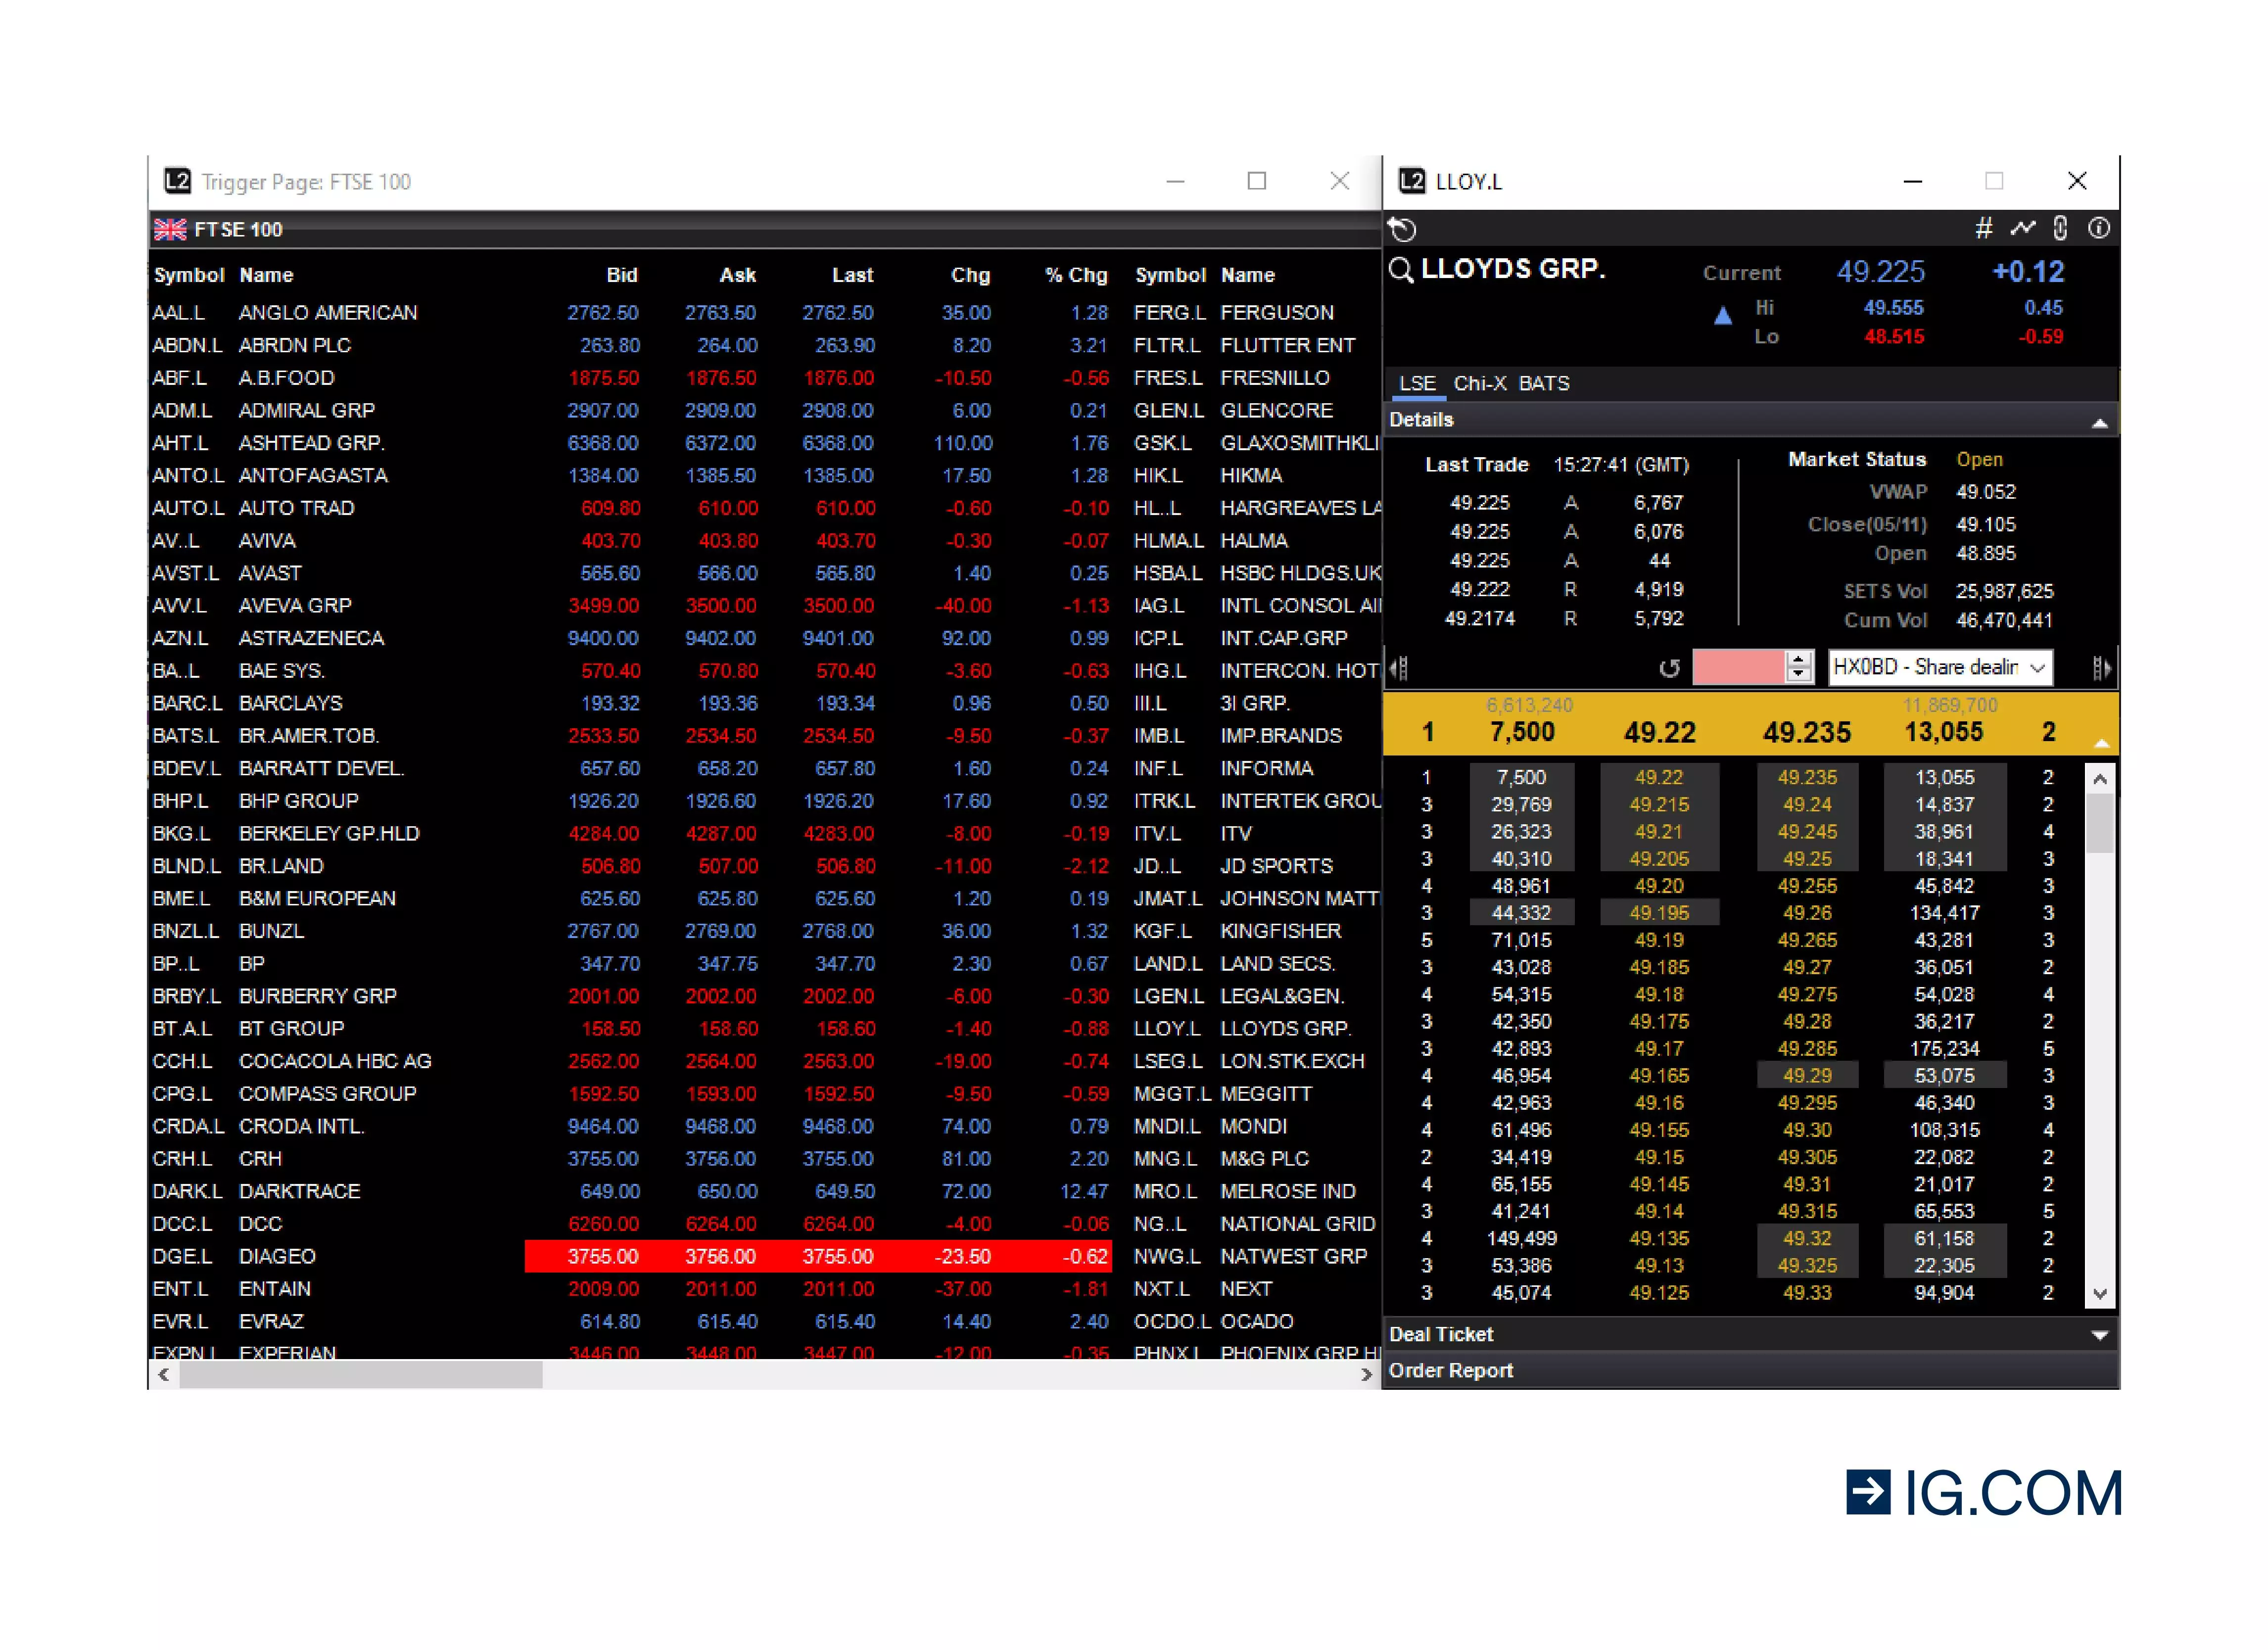Click the history back arrow icon
2268x1650 pixels.
[x=1402, y=229]
